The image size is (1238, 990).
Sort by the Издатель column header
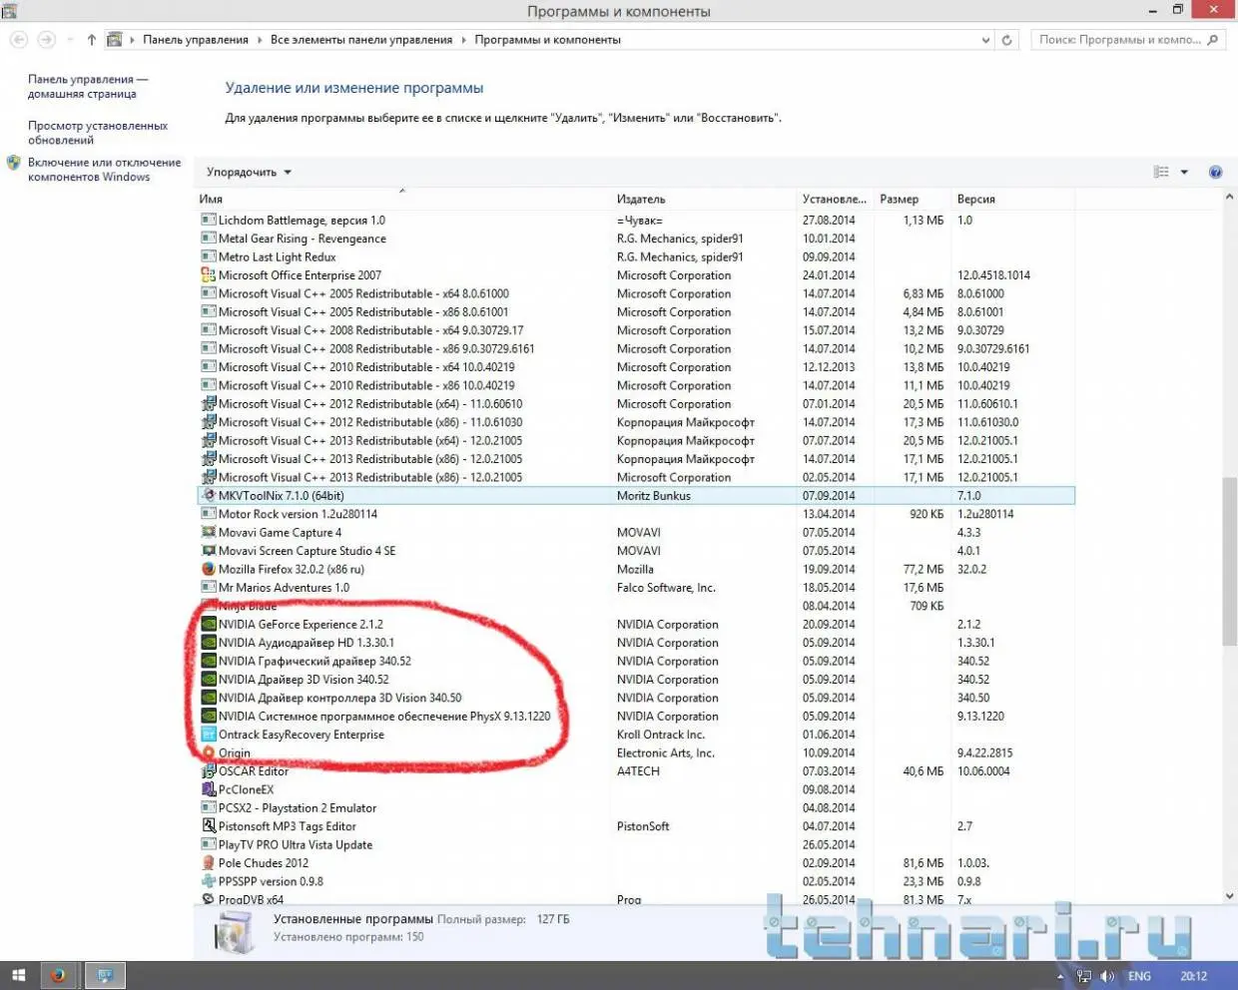click(641, 200)
